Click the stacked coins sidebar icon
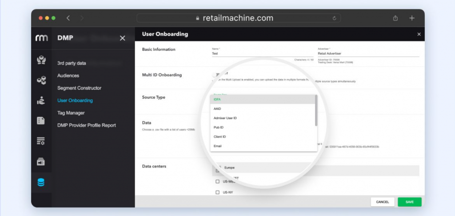This screenshot has width=455, height=216. (41, 80)
